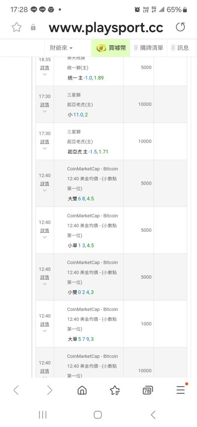Open the 財爺來 account dropdown
The height and width of the screenshot is (427, 197).
(x=61, y=48)
